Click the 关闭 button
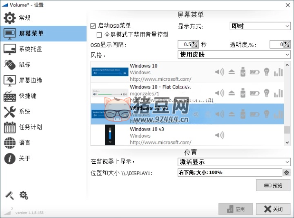Viewport: 294px width, 218px height. [x=273, y=209]
